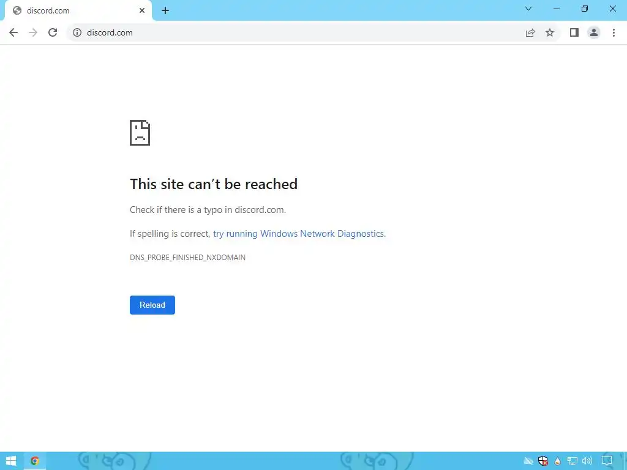Open the notification center icon
The height and width of the screenshot is (470, 627).
[x=607, y=461]
